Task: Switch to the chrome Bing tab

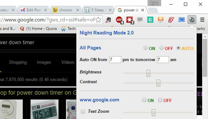Action: pyautogui.click(x=66, y=10)
